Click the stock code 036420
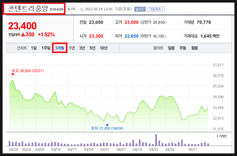This screenshot has height=156, width=237. pos(57,9)
